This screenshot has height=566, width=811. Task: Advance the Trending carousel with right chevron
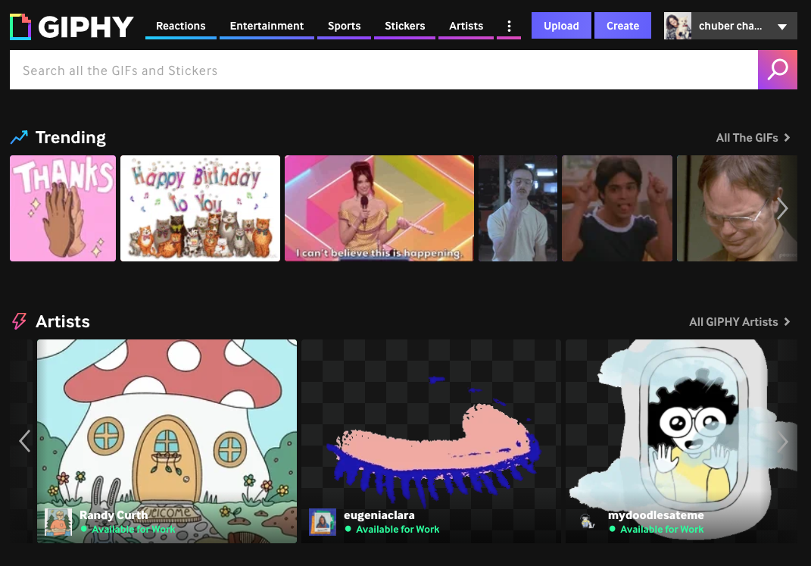point(782,208)
